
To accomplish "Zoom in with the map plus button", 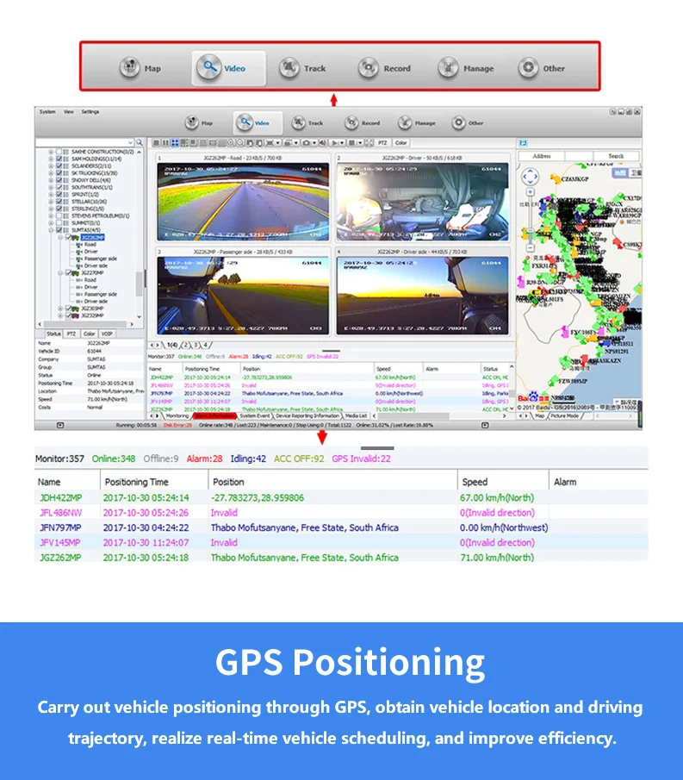I will pyautogui.click(x=530, y=191).
